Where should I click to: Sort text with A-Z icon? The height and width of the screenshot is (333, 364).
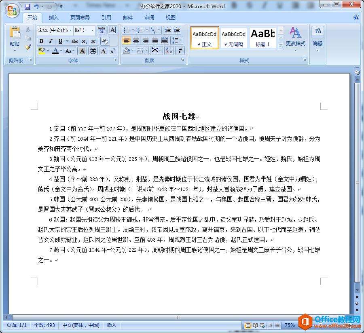click(169, 51)
